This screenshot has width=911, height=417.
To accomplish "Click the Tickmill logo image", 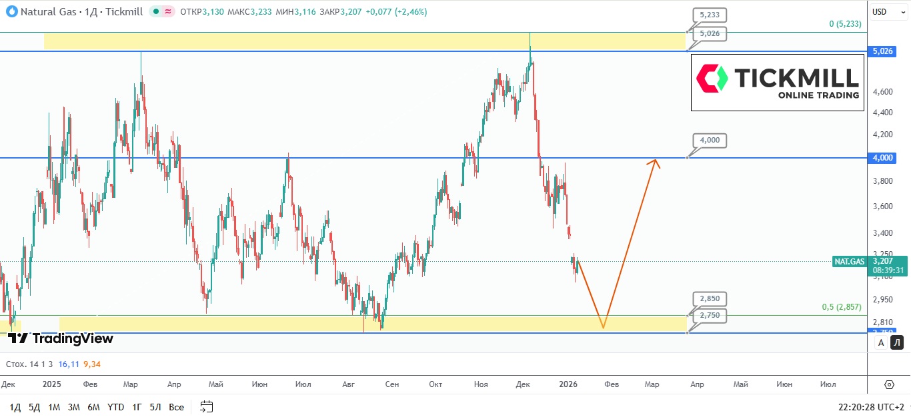I will tap(778, 82).
